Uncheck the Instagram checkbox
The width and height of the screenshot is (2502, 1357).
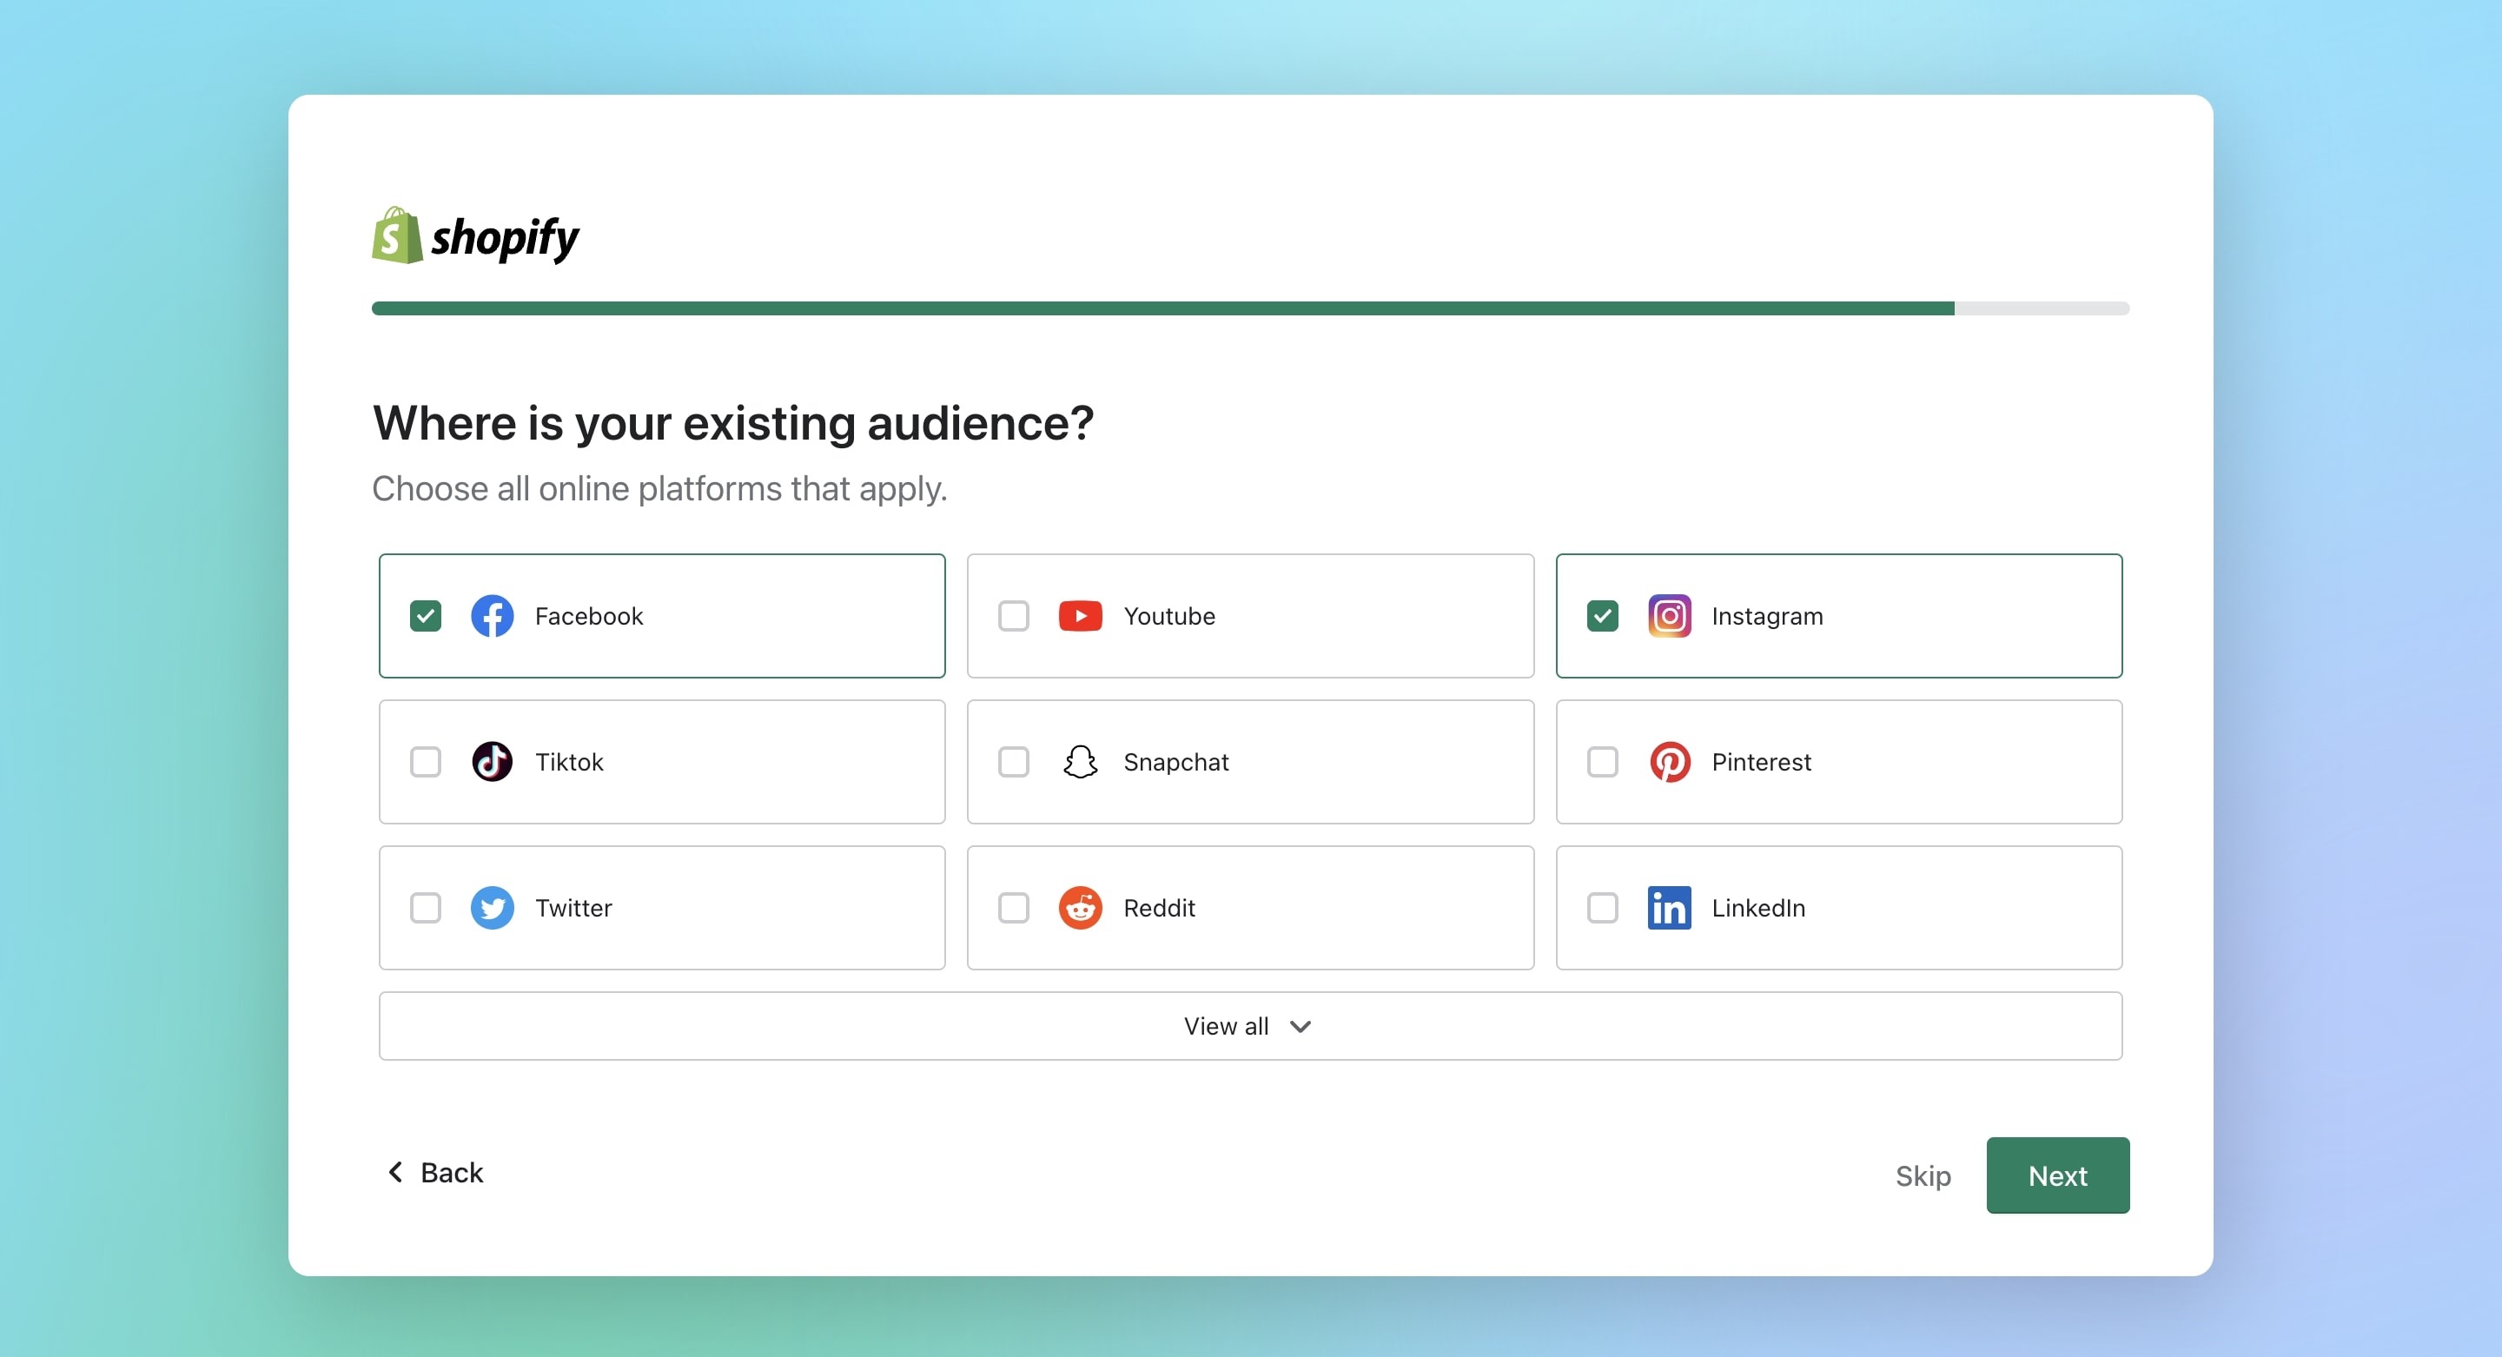coord(1602,616)
